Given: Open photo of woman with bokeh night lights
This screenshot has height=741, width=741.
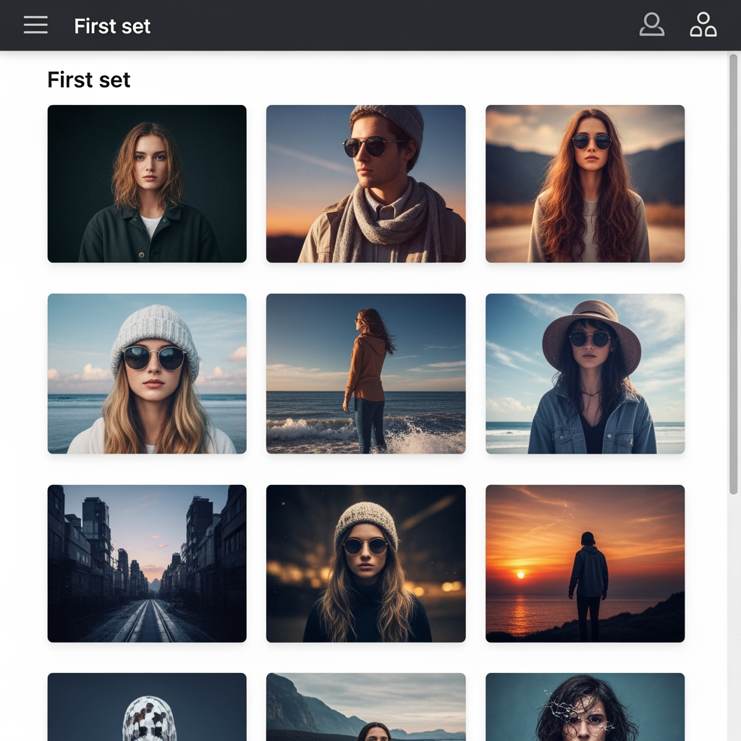Looking at the screenshot, I should click(x=365, y=563).
